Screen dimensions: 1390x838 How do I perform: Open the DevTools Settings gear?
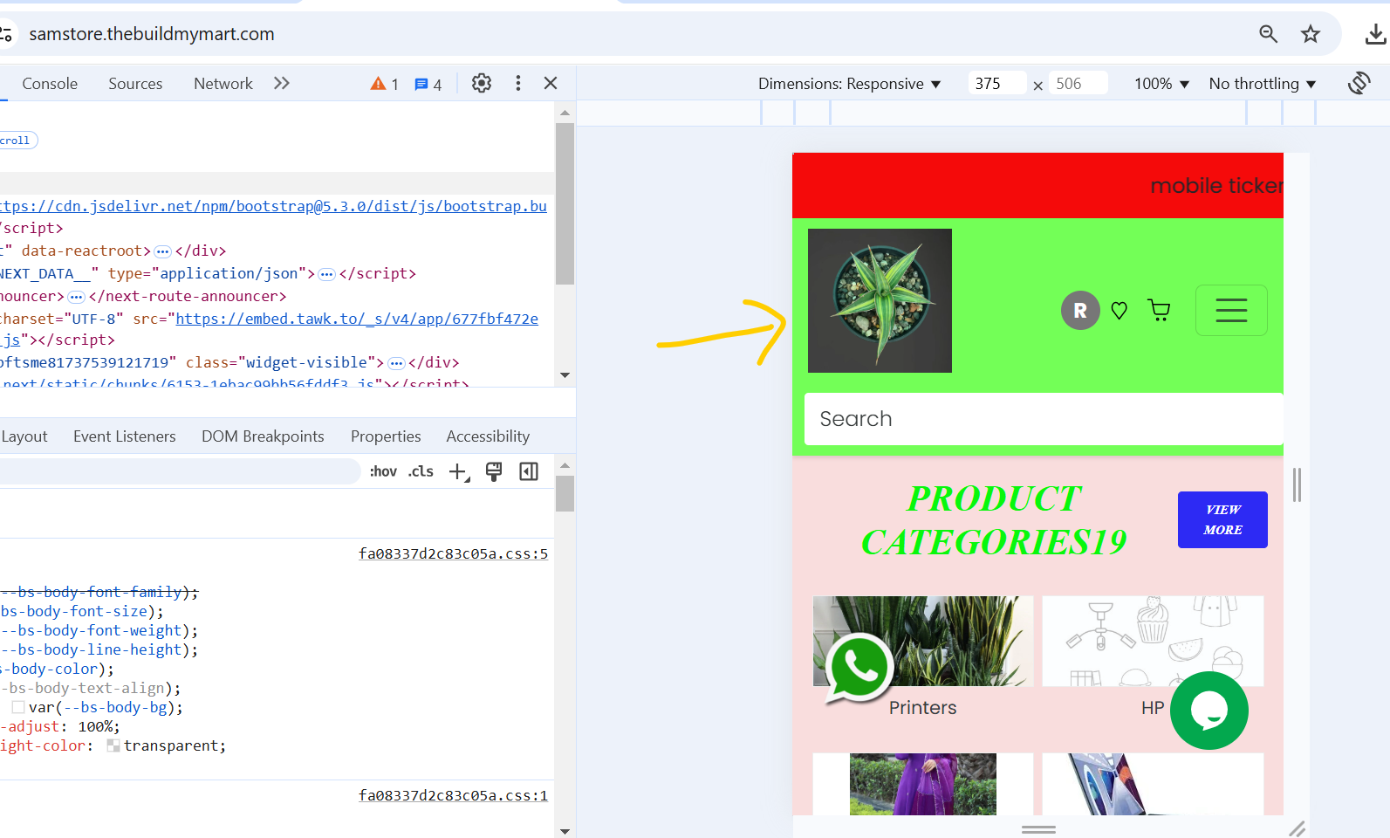click(x=482, y=83)
